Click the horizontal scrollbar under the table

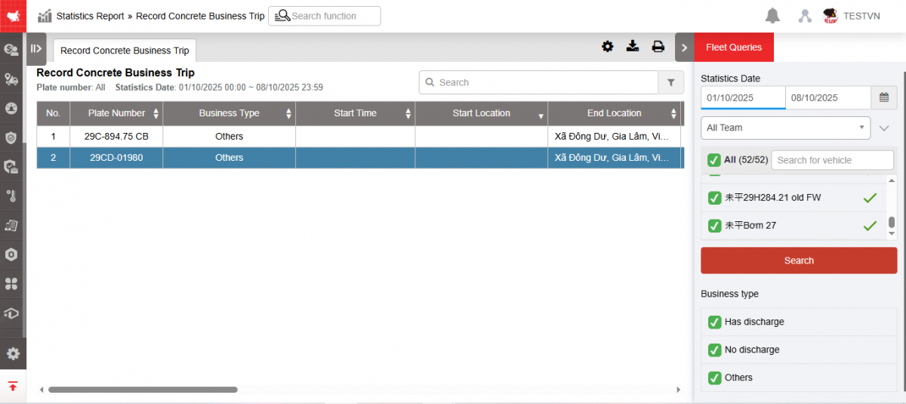tap(143, 390)
